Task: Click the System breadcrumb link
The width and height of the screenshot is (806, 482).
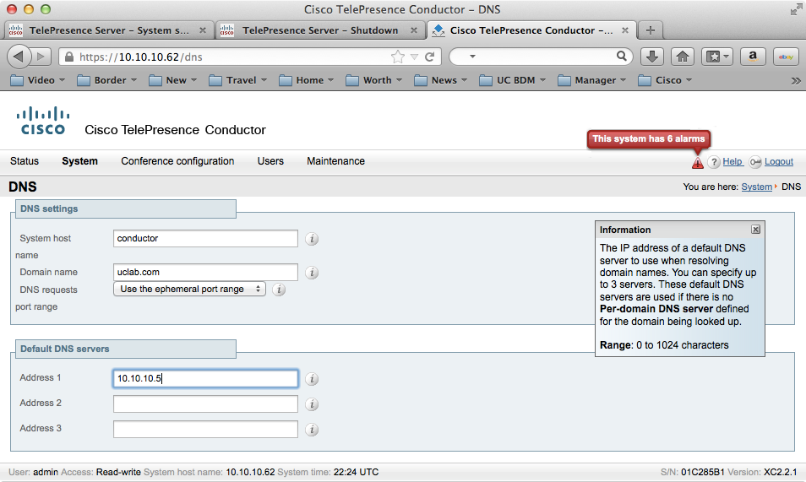Action: 756,187
